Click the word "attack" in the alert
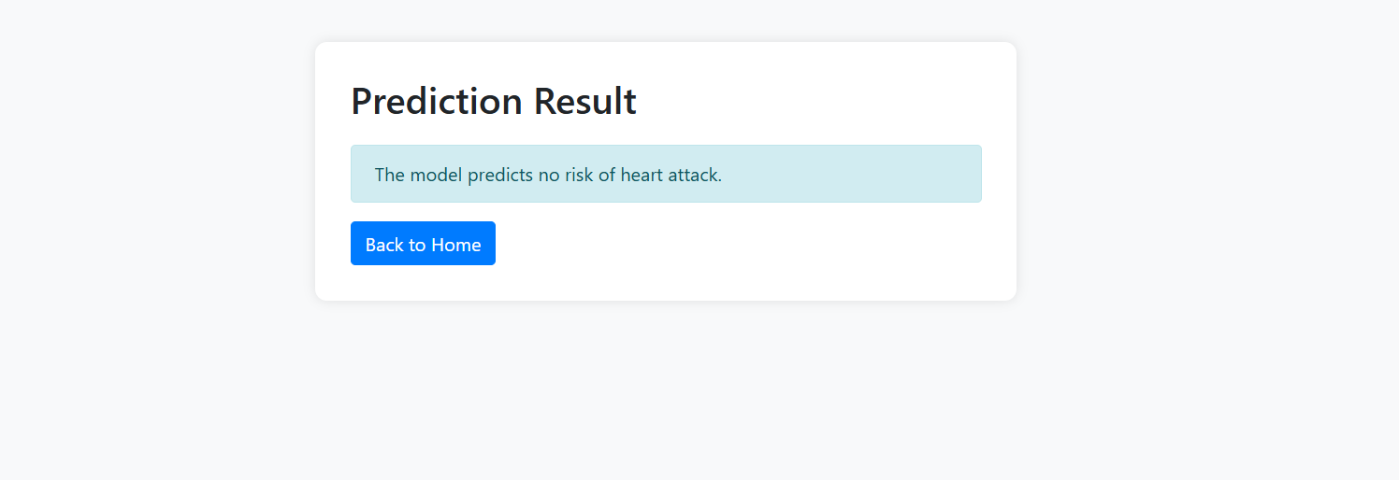This screenshot has width=1399, height=480. pyautogui.click(x=695, y=175)
